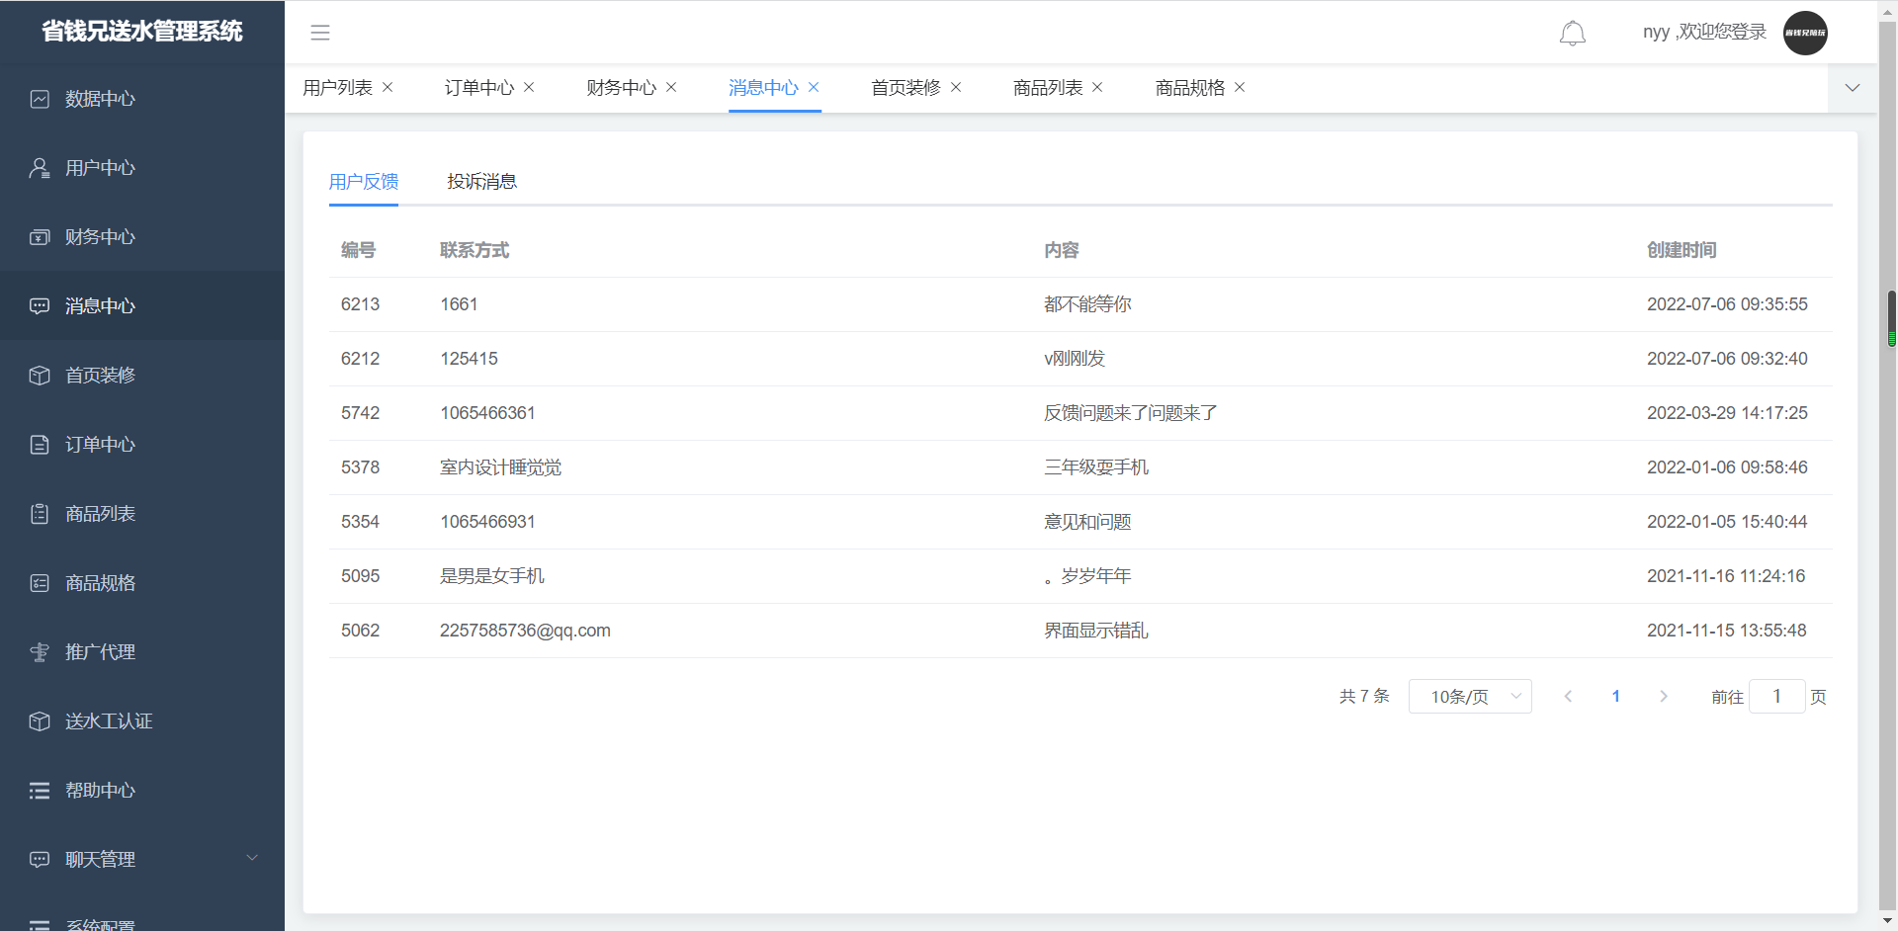Image resolution: width=1898 pixels, height=931 pixels.
Task: Click the user avatar picture
Action: click(x=1804, y=33)
